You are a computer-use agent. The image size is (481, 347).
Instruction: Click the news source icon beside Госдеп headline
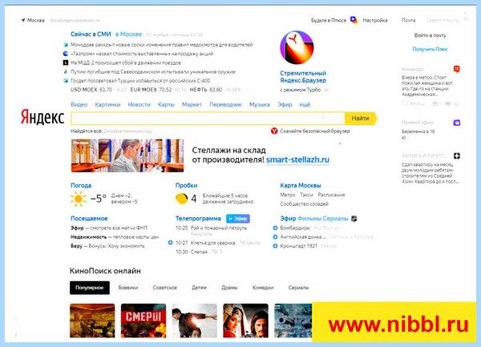66,81
